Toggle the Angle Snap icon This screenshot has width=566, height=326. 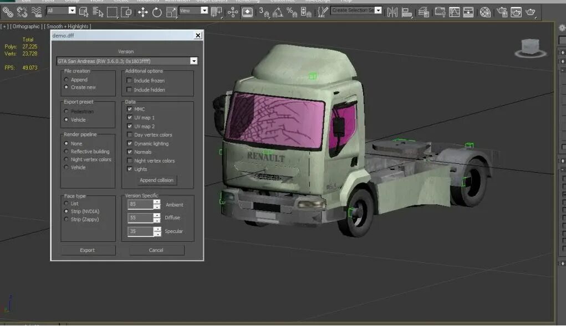[x=278, y=12]
